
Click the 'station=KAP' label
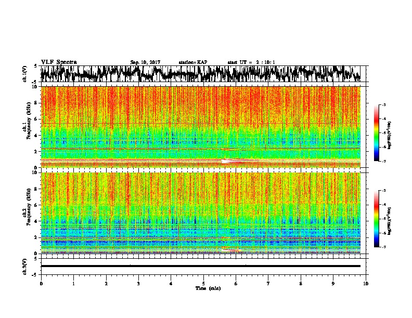pyautogui.click(x=192, y=62)
